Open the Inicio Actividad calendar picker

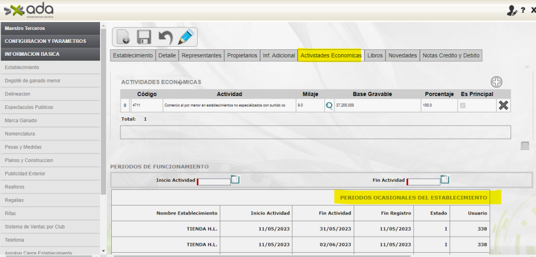tap(235, 180)
